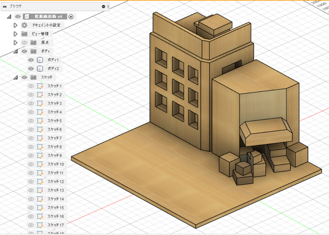Click the gear icon for ドキュメントの設定
The width and height of the screenshot is (329, 235).
point(24,25)
